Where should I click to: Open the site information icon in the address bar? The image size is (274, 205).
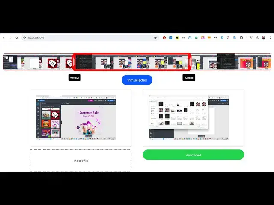coord(24,38)
